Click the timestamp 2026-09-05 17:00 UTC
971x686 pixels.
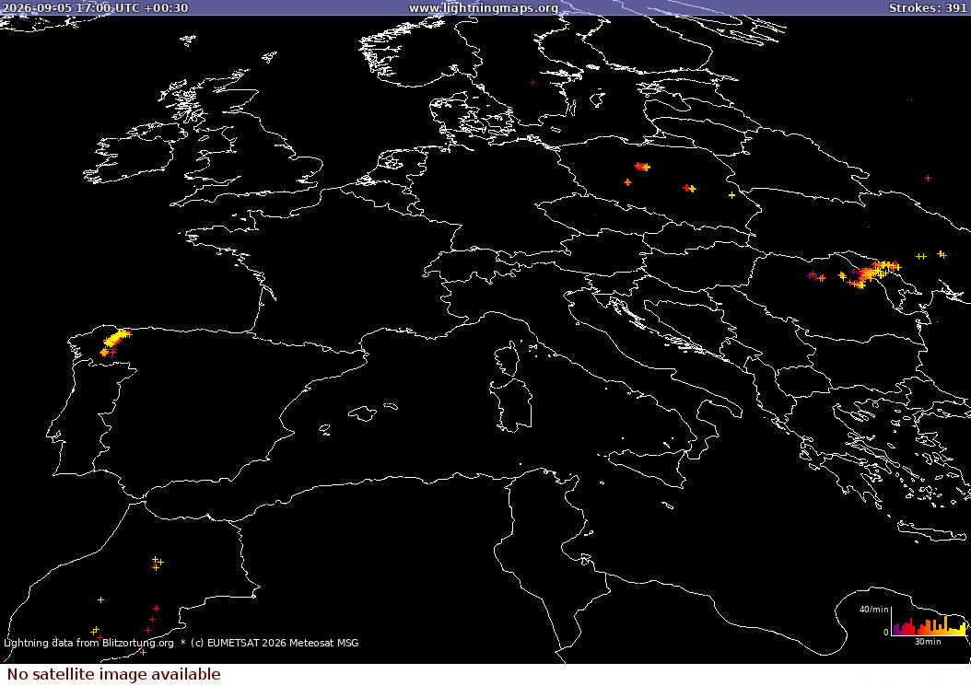[x=71, y=8]
